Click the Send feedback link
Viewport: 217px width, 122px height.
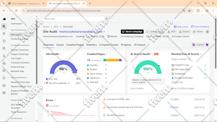coord(200,27)
